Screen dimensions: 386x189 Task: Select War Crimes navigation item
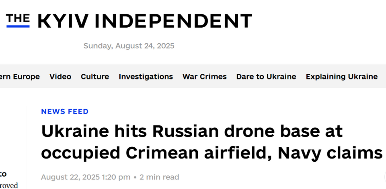(205, 77)
